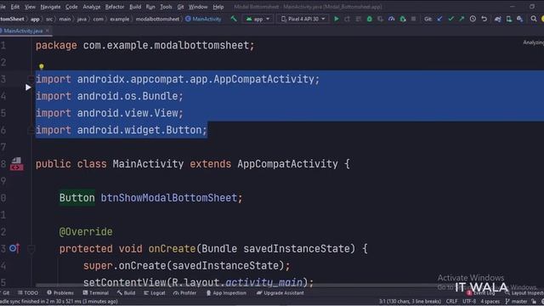This screenshot has width=544, height=306.
Task: Open the App Inspection tool window
Action: click(x=226, y=292)
